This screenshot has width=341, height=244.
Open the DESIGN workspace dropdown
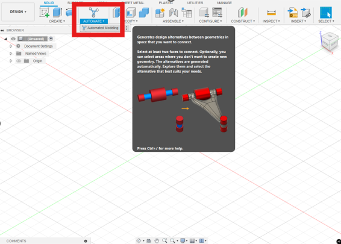click(18, 11)
